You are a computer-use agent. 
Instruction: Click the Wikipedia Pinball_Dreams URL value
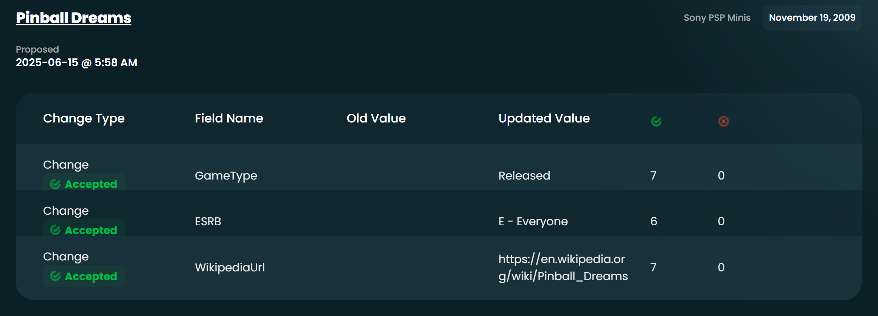coord(563,268)
